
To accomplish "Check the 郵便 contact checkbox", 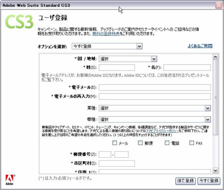I will click(140, 143).
